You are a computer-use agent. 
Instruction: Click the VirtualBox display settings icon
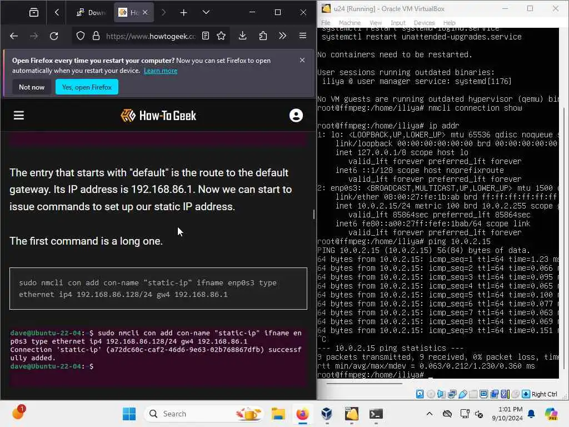[484, 394]
